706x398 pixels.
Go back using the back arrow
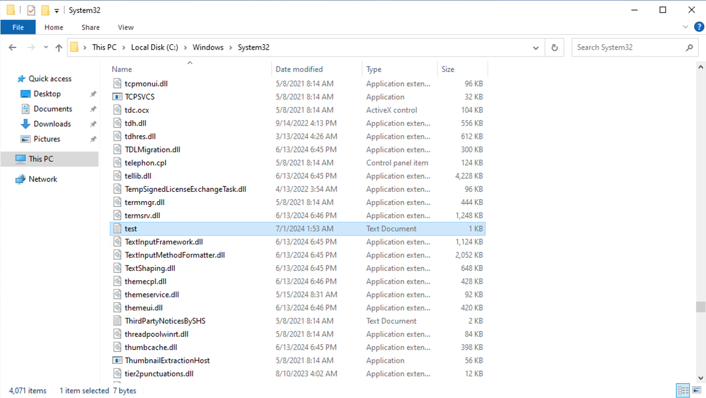(12, 47)
